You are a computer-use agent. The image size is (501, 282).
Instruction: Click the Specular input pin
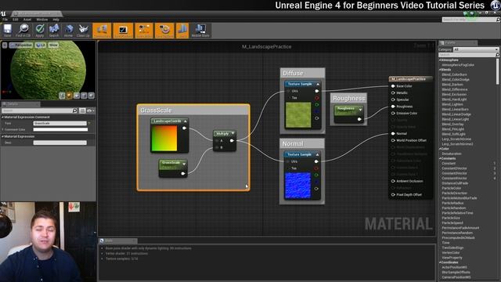[393, 99]
